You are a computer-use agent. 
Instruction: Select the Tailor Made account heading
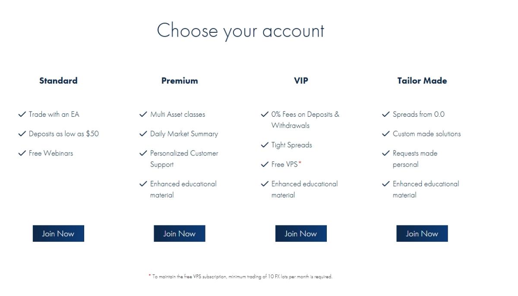(422, 81)
